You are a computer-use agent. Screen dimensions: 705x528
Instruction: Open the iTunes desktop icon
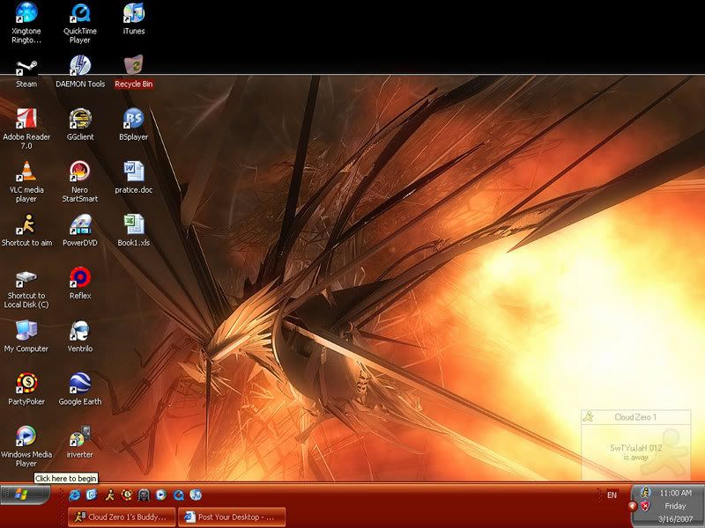tap(134, 18)
